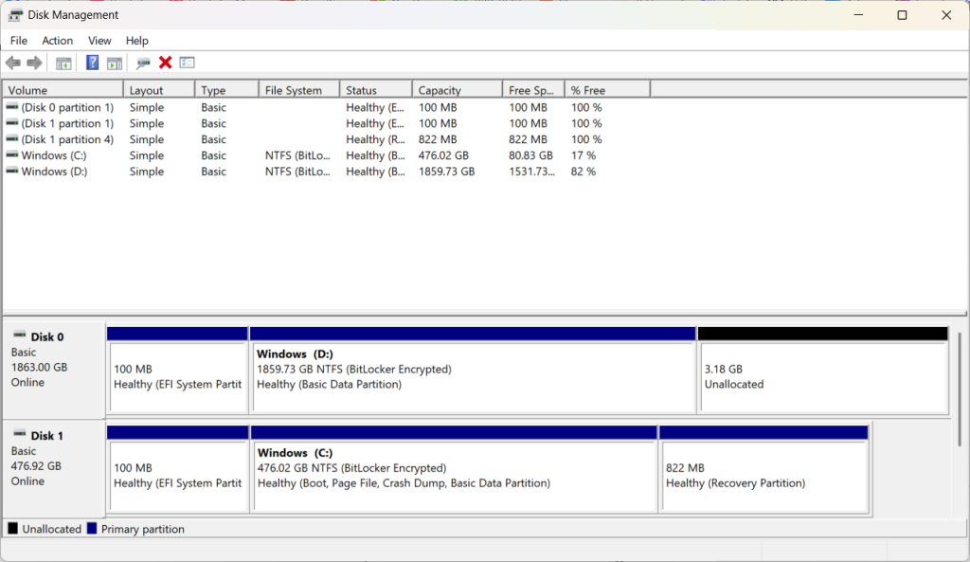Click the Properties checklist toolbar icon
The image size is (970, 562).
[x=187, y=63]
